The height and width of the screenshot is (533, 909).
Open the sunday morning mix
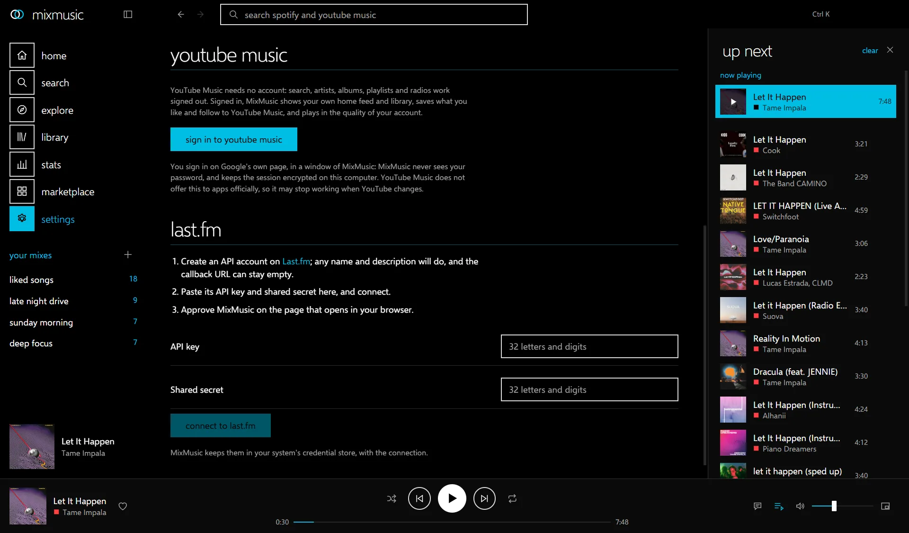pyautogui.click(x=73, y=322)
